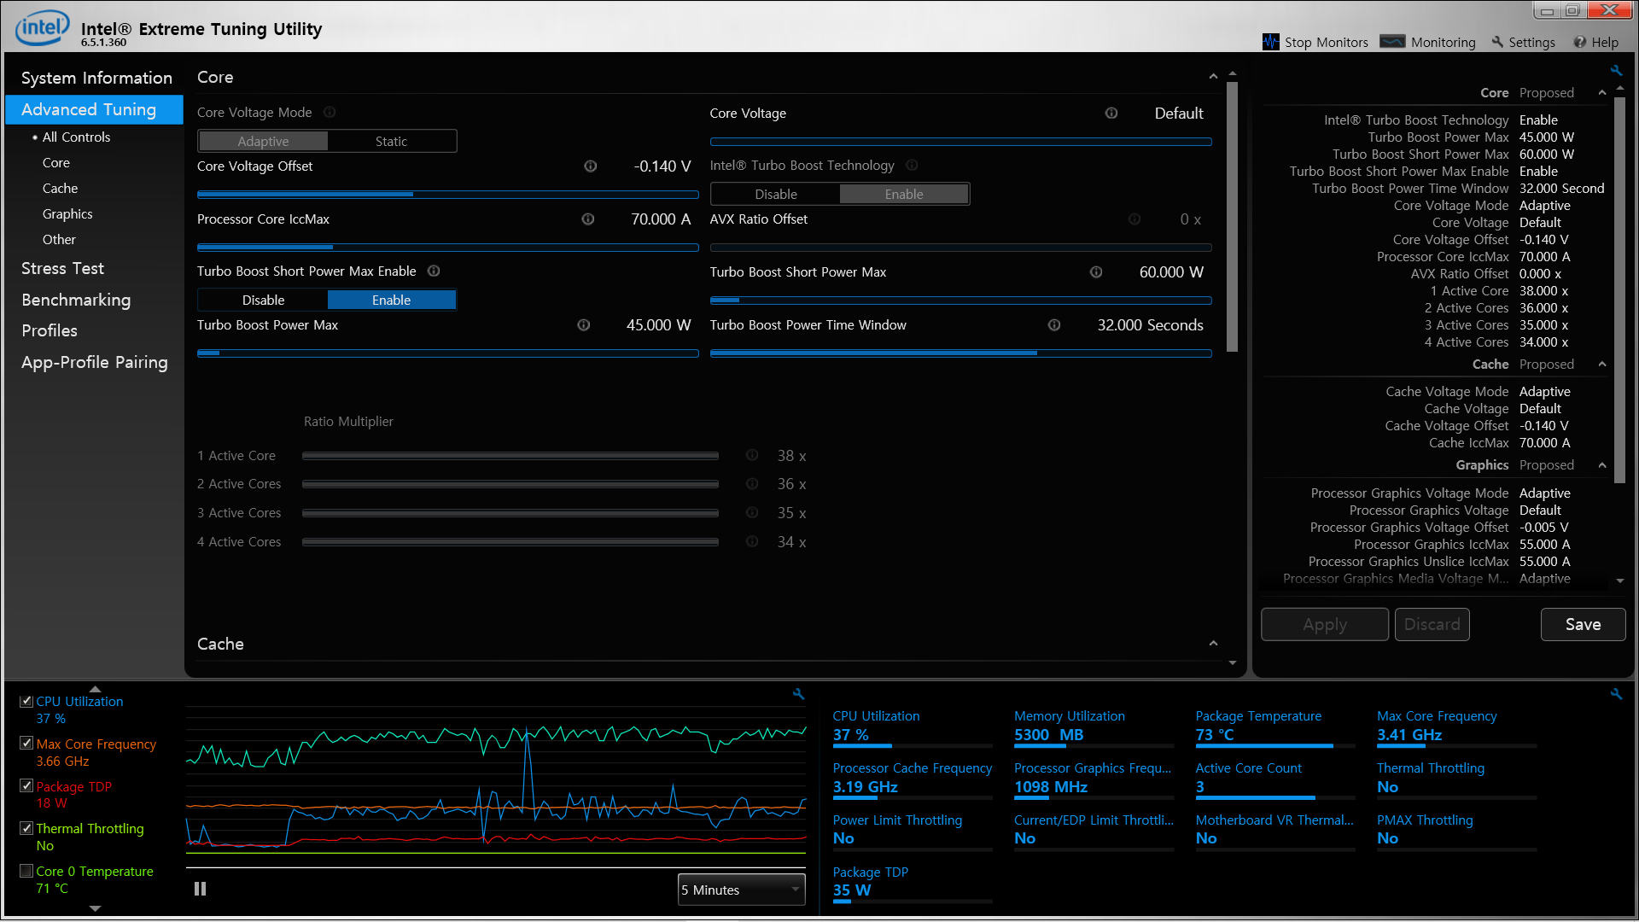The height and width of the screenshot is (922, 1639).
Task: Click Core Voltage Mode info icon
Action: pos(330,112)
